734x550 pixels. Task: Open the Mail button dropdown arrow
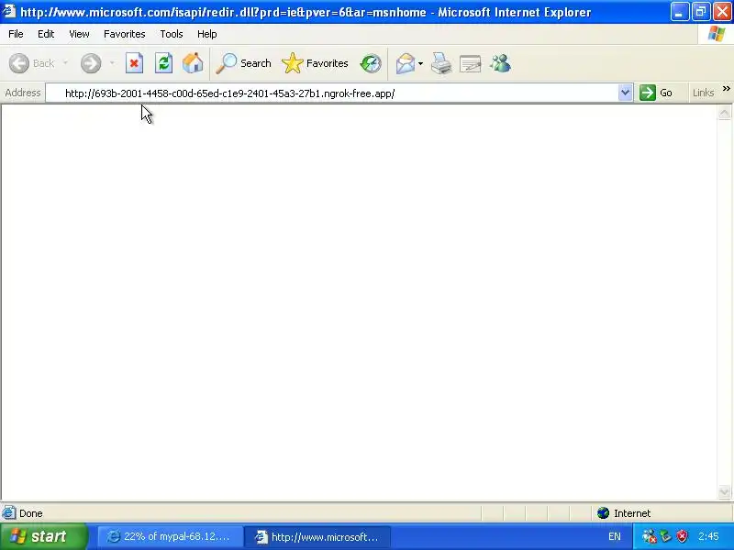click(x=420, y=63)
